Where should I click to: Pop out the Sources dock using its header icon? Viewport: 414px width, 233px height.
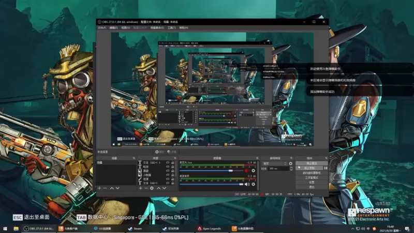(x=175, y=158)
